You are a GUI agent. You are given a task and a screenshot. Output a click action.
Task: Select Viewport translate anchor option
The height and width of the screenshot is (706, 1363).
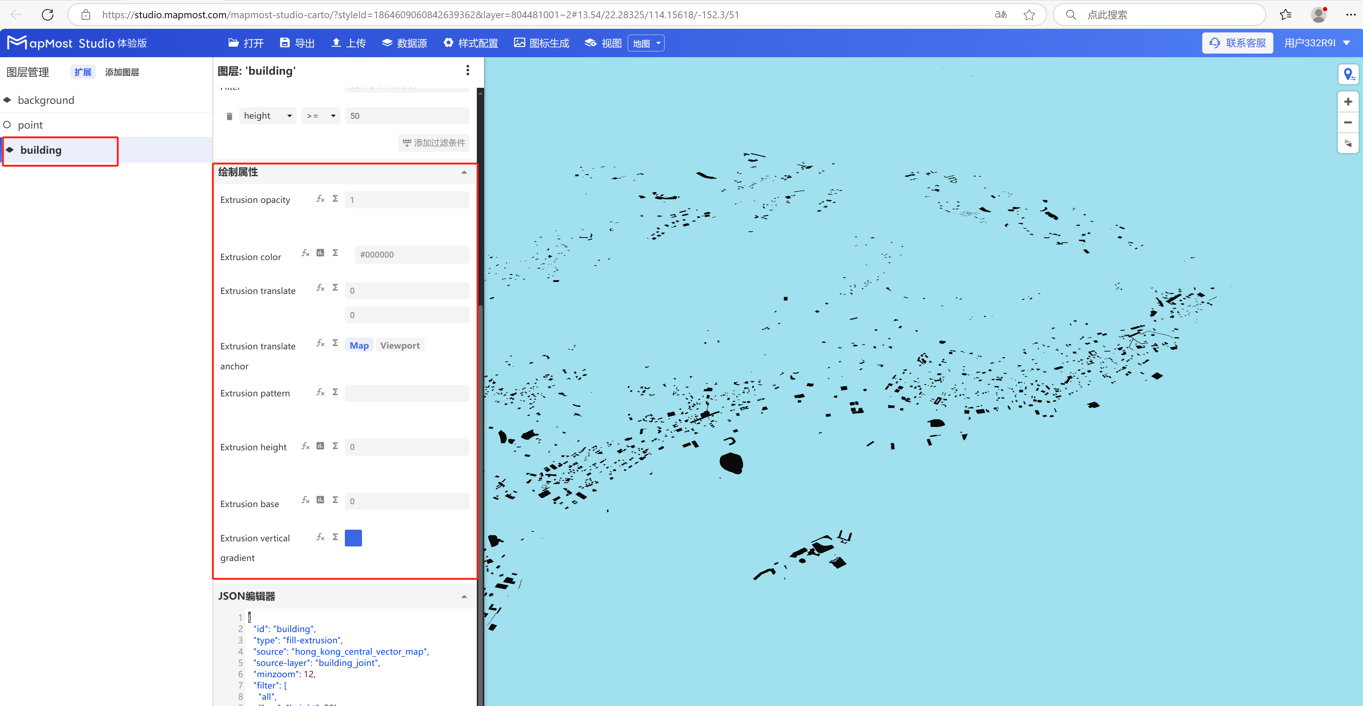point(400,345)
